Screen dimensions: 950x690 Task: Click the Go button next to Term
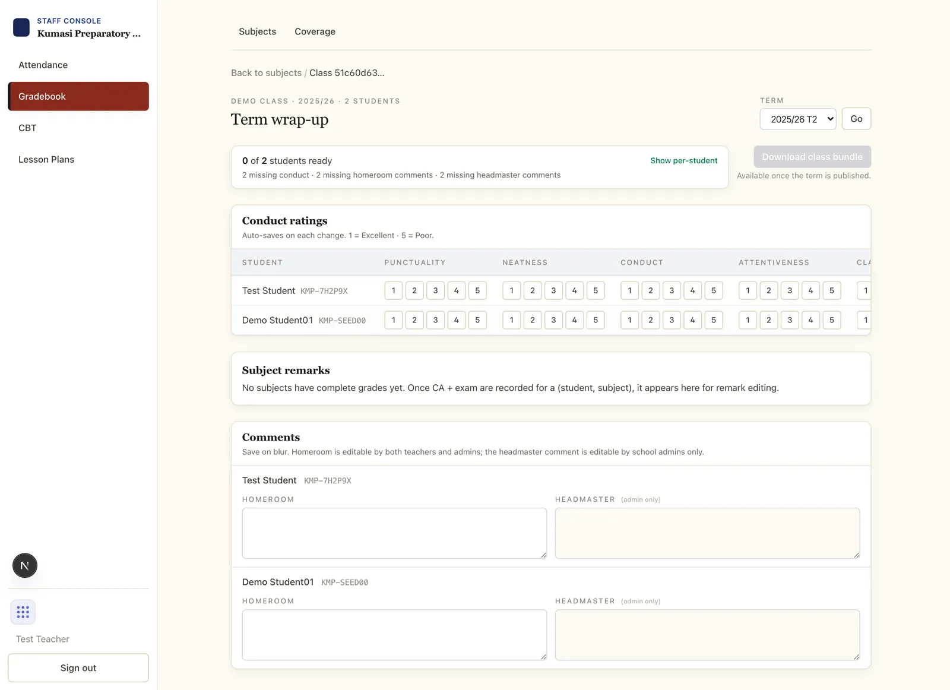pyautogui.click(x=856, y=119)
